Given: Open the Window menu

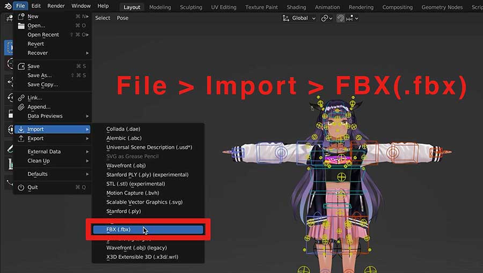Looking at the screenshot, I should coord(81,6).
